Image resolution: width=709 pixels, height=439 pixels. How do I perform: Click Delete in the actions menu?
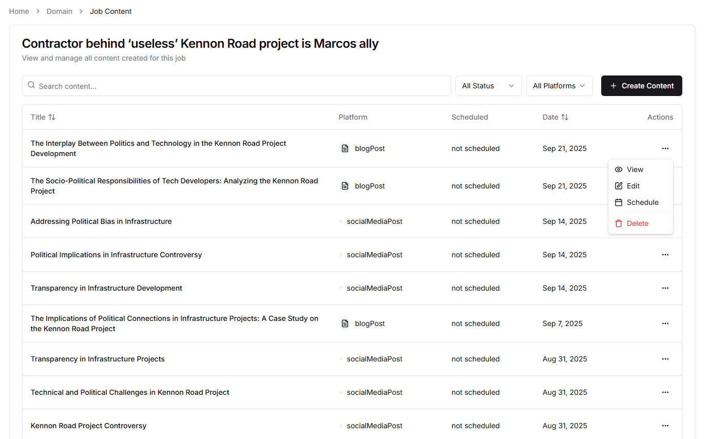(x=637, y=223)
